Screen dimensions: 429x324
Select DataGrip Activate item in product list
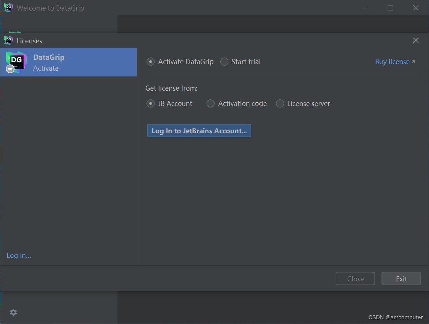(68, 63)
